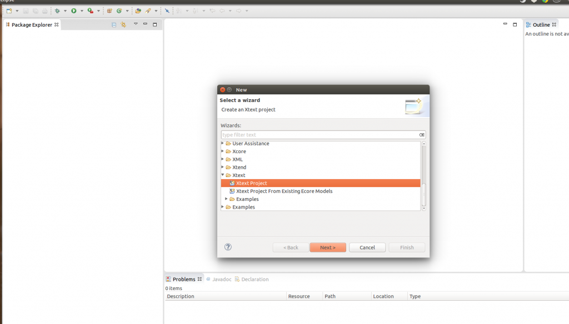This screenshot has height=324, width=569.
Task: Minimize the Package Explorer view
Action: [145, 24]
